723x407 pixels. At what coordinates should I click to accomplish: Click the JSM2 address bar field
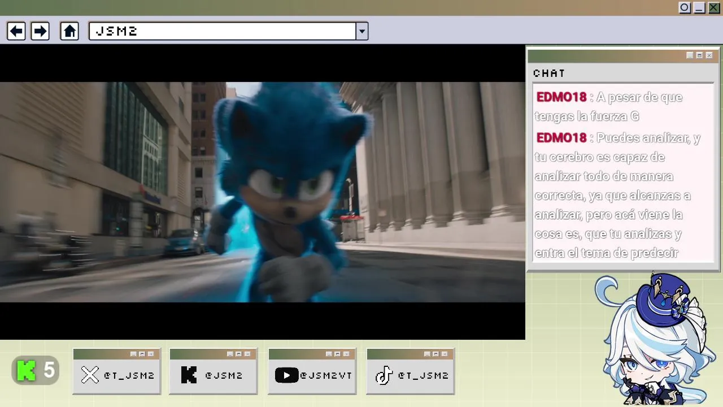pyautogui.click(x=222, y=31)
